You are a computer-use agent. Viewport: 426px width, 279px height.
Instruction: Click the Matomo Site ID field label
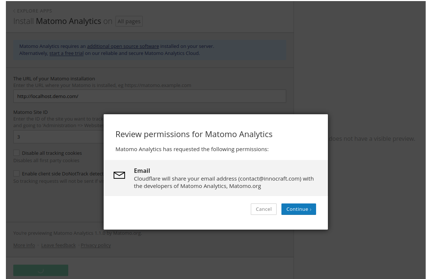pos(31,112)
